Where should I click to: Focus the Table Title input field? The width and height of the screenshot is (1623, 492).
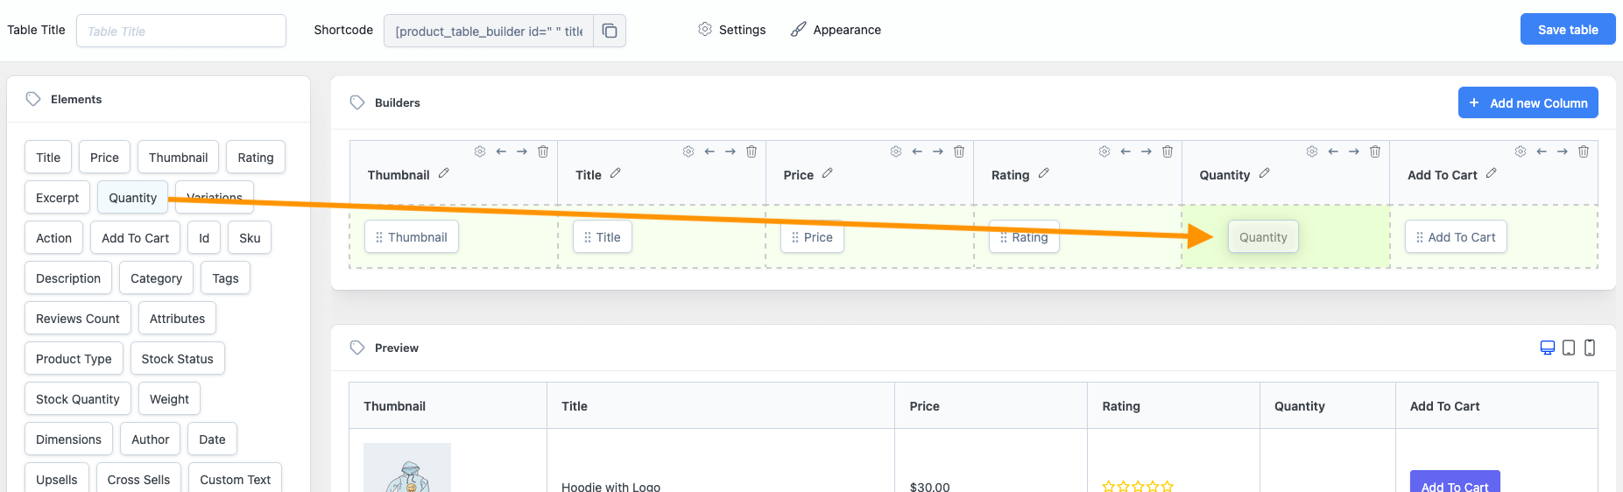pyautogui.click(x=181, y=31)
